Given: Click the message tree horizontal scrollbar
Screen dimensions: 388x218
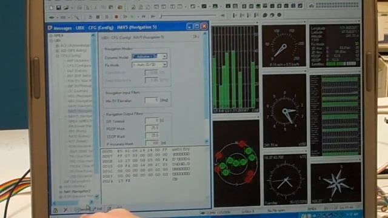Looking at the screenshot, I should (73, 203).
